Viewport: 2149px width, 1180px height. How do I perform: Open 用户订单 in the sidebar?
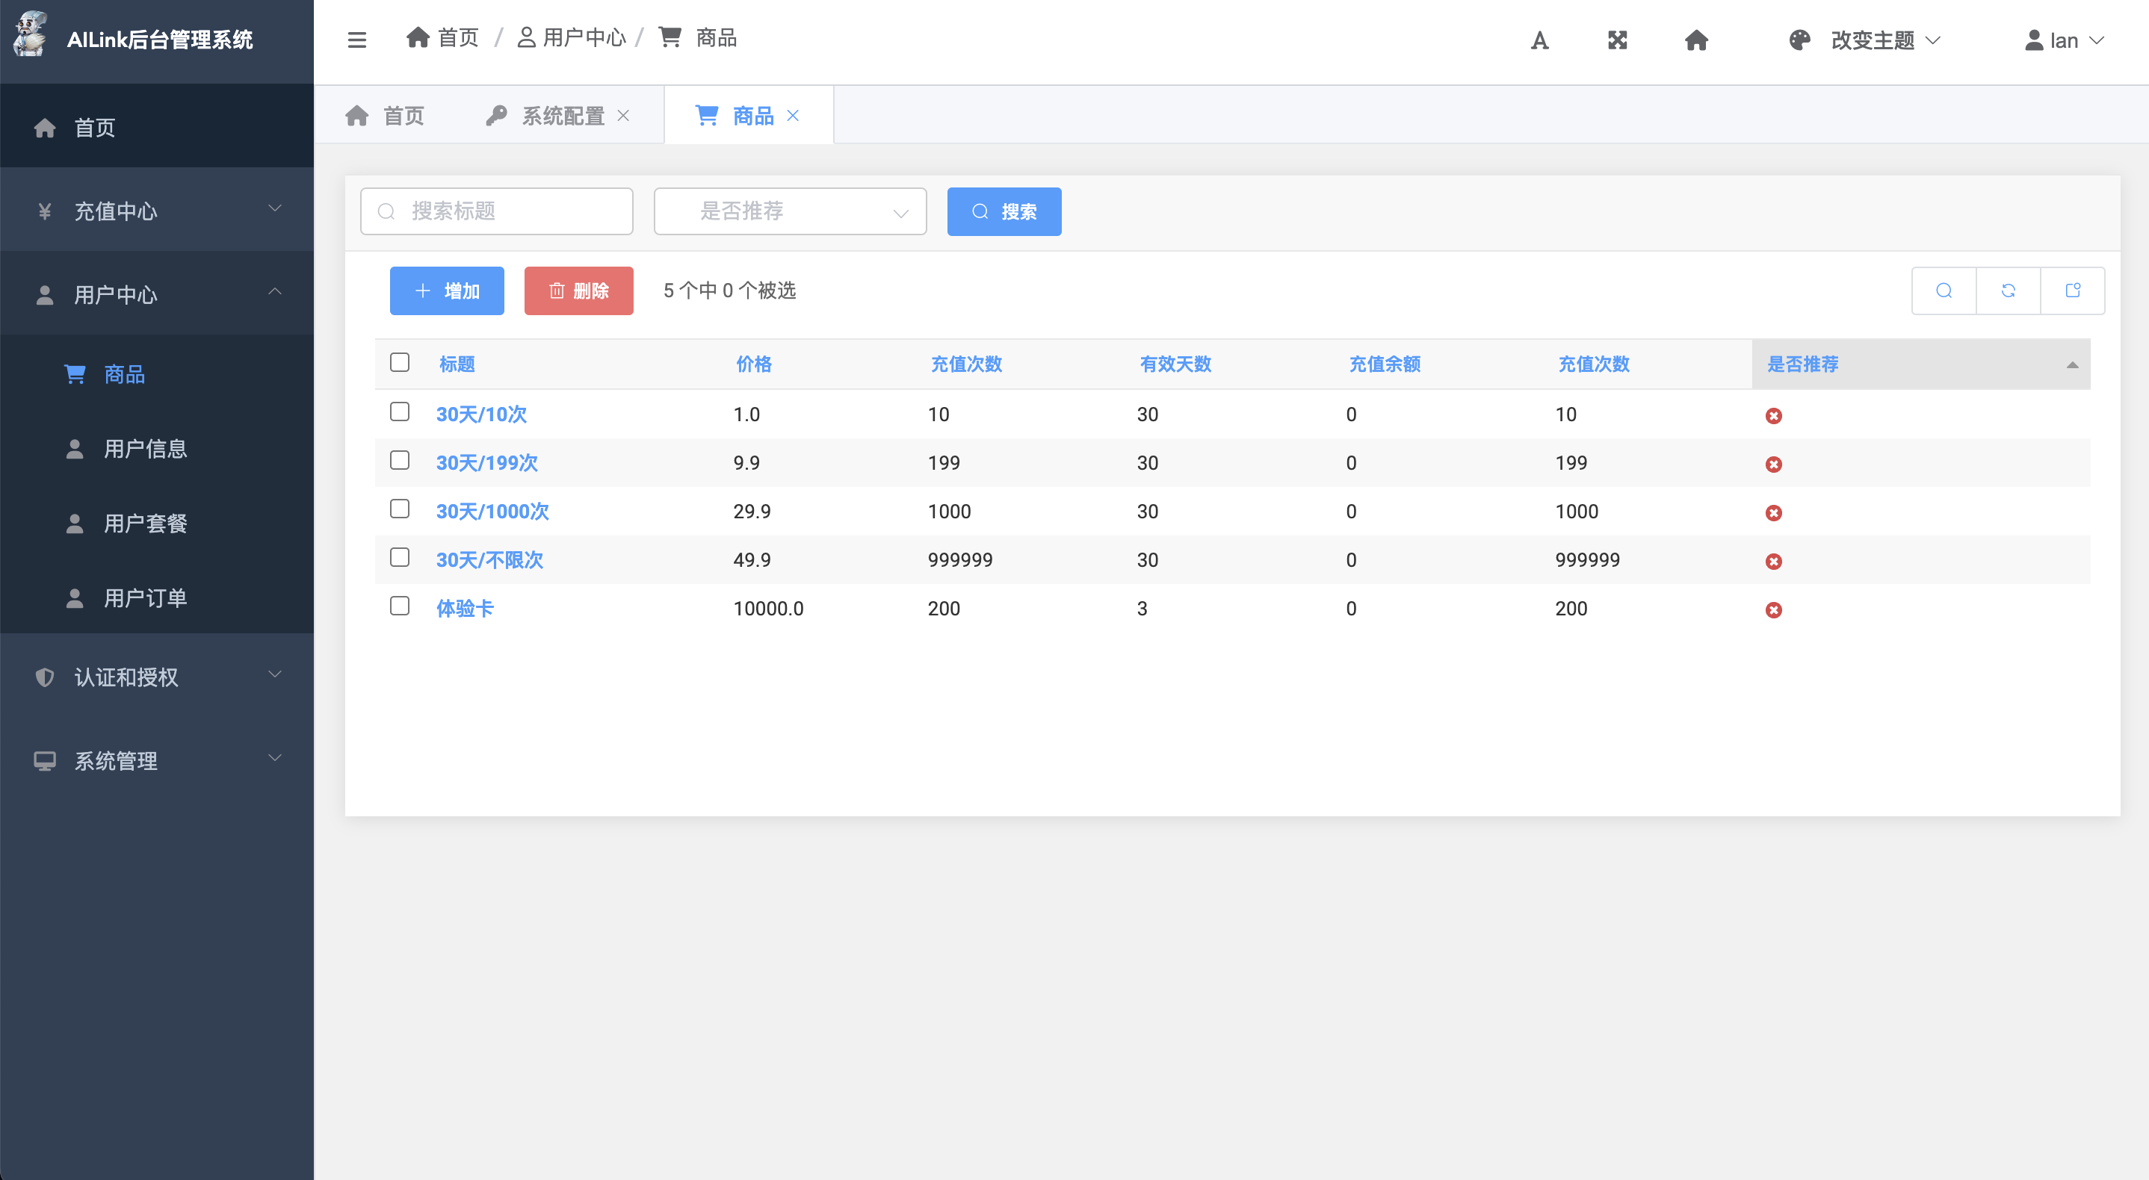157,598
